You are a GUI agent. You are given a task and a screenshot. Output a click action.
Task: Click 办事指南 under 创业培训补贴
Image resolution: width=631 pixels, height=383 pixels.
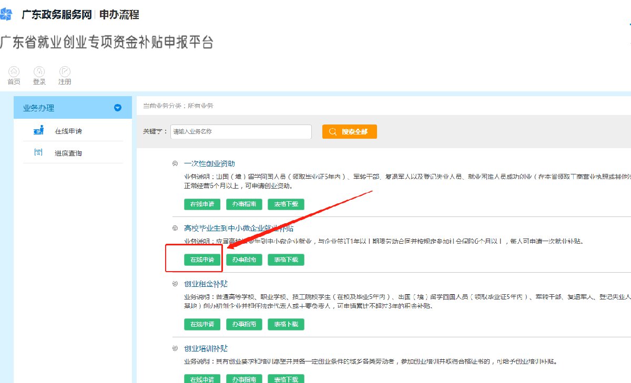(244, 379)
